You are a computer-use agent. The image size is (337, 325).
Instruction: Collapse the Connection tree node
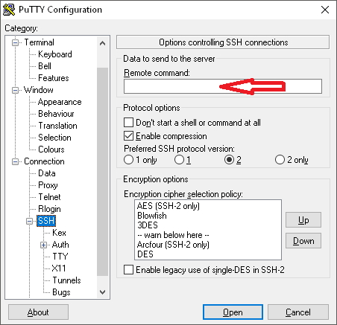click(15, 162)
